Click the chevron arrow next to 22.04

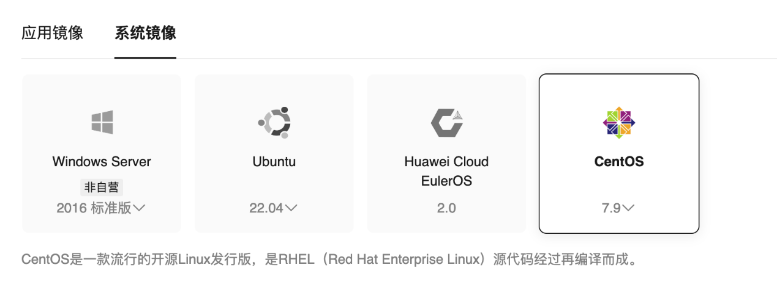click(291, 208)
